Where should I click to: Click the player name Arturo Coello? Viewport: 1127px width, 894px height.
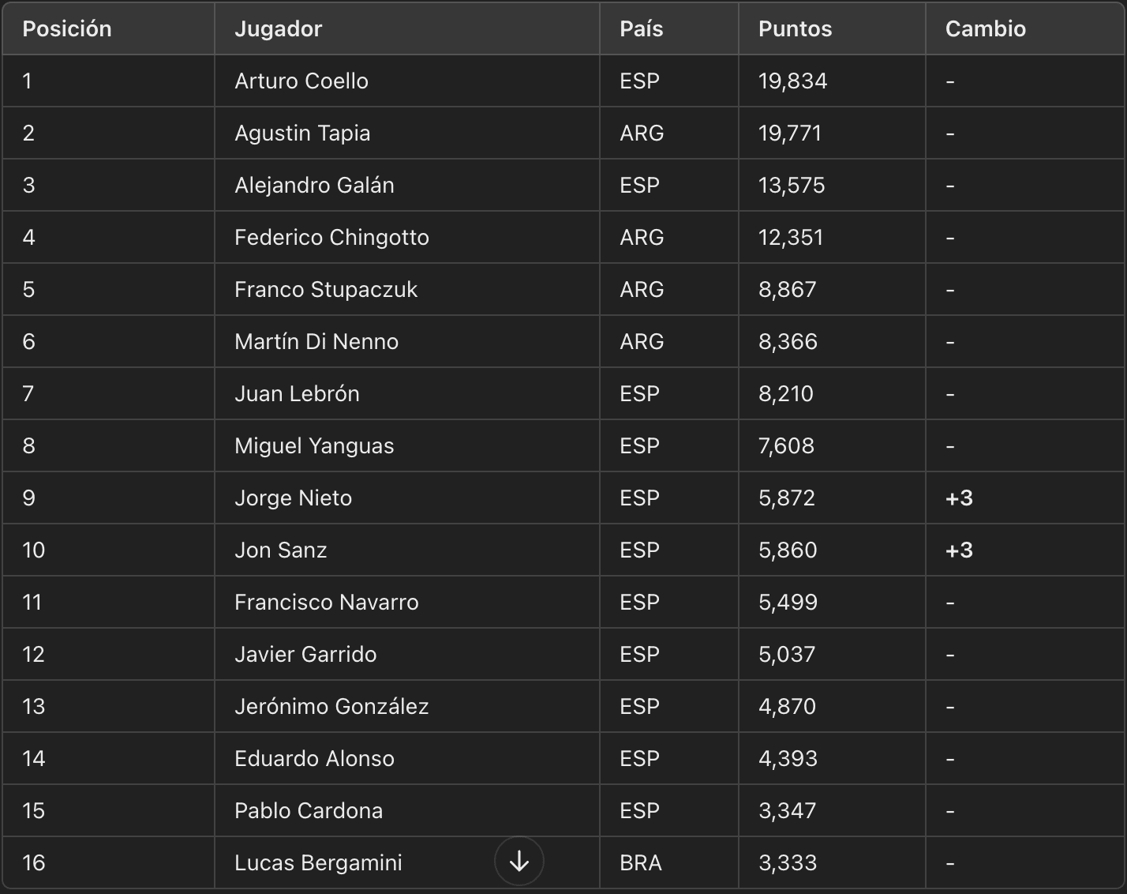coord(301,81)
